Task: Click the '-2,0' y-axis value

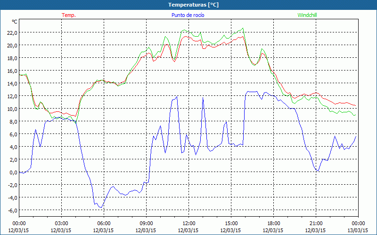Action: [x=12, y=185]
